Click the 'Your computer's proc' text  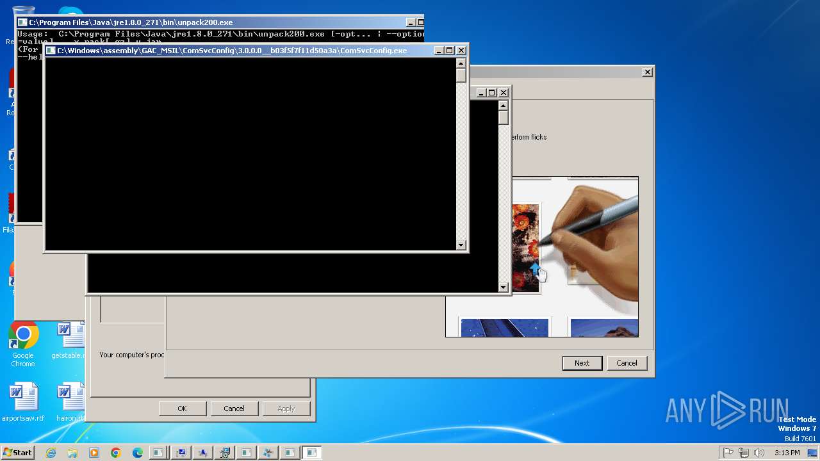click(132, 355)
